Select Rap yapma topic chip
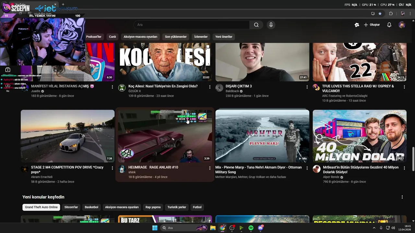The width and height of the screenshot is (415, 233). pyautogui.click(x=153, y=207)
